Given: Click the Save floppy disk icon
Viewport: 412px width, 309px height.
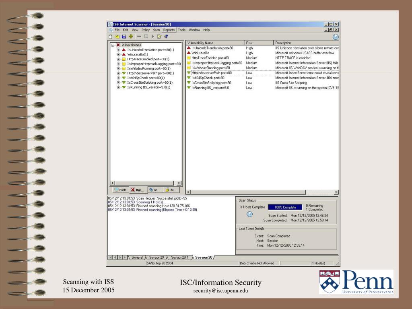Looking at the screenshot, I should click(x=124, y=37).
